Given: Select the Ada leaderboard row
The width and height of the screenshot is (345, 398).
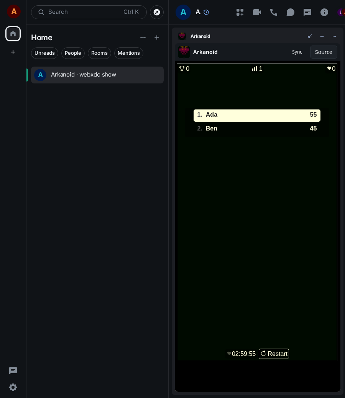Looking at the screenshot, I should point(257,116).
